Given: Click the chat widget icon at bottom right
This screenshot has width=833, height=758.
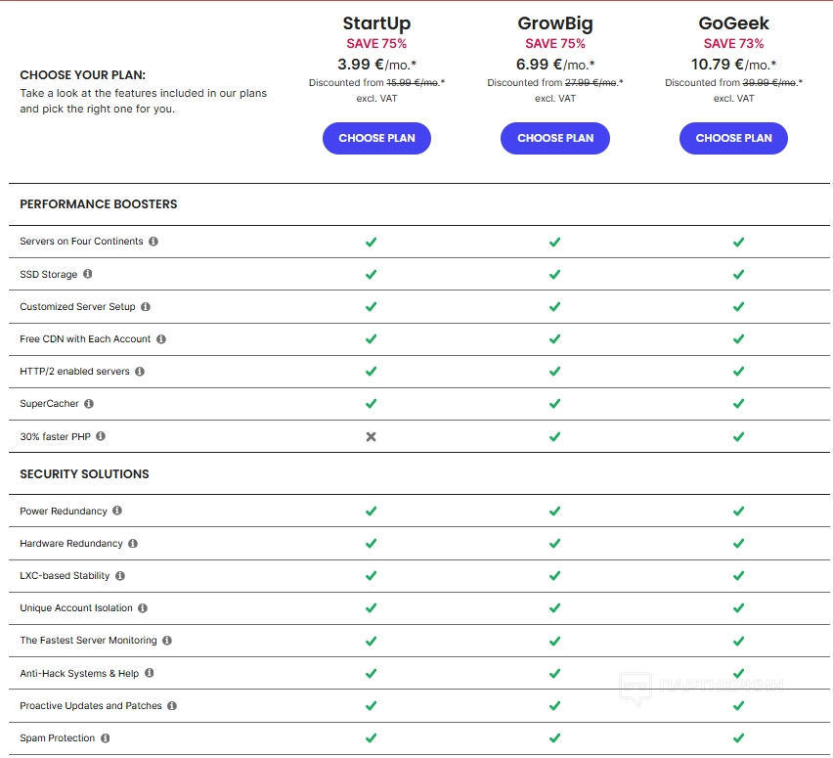Looking at the screenshot, I should tap(636, 689).
